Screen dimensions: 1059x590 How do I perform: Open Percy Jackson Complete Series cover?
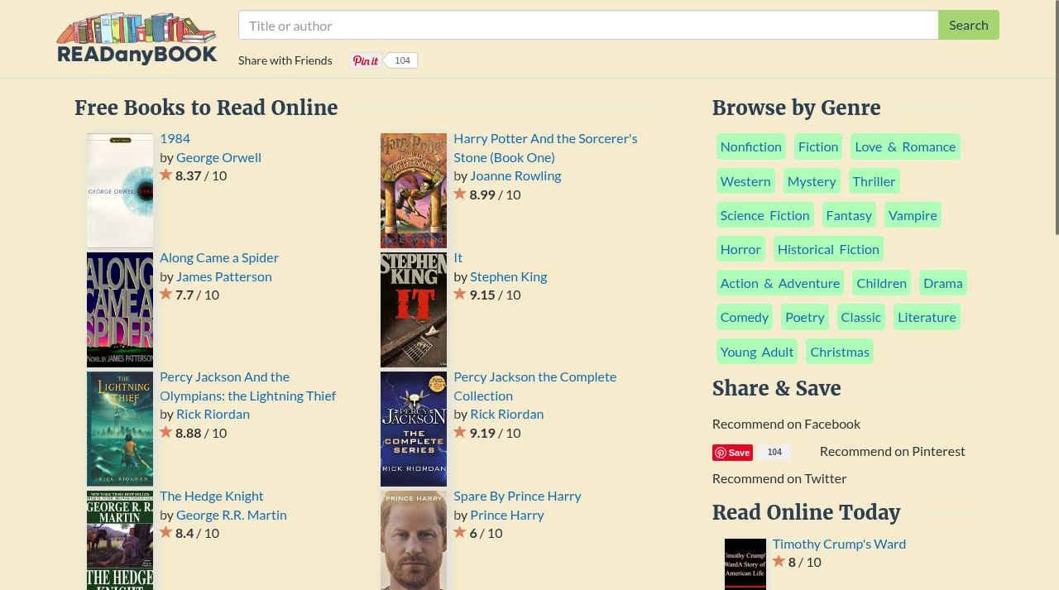coord(414,429)
